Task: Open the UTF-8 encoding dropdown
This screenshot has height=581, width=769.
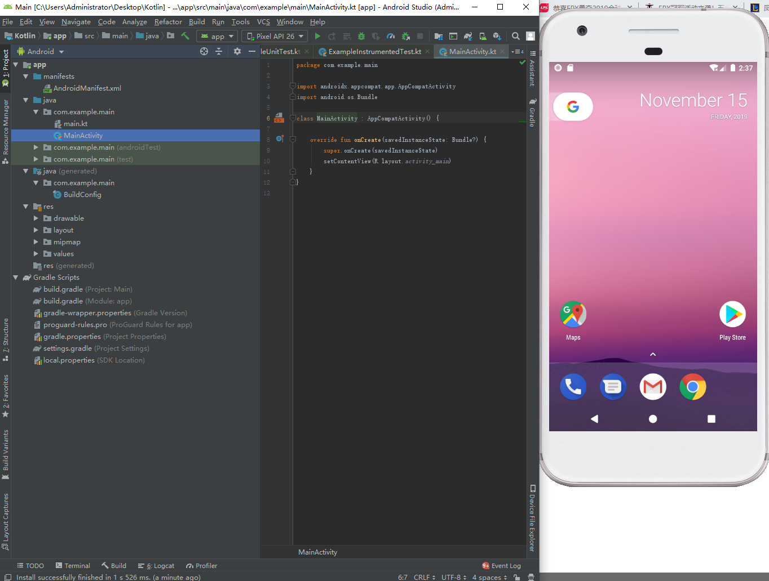Action: pos(454,577)
